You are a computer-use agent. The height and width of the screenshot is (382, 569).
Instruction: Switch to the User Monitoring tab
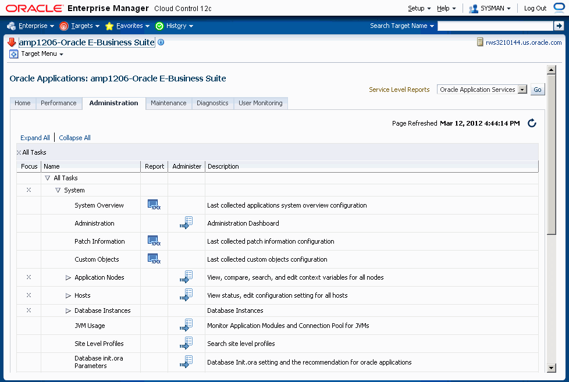tap(260, 103)
